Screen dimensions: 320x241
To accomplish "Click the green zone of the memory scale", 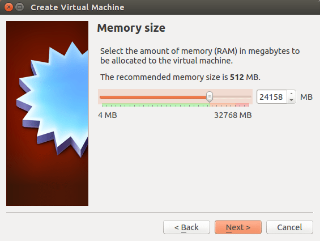I will [x=156, y=105].
